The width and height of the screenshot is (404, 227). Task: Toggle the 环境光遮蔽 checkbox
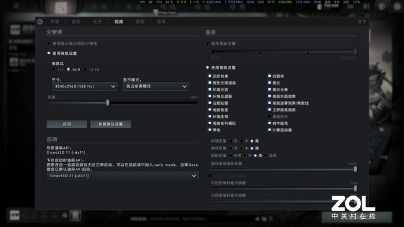210,96
